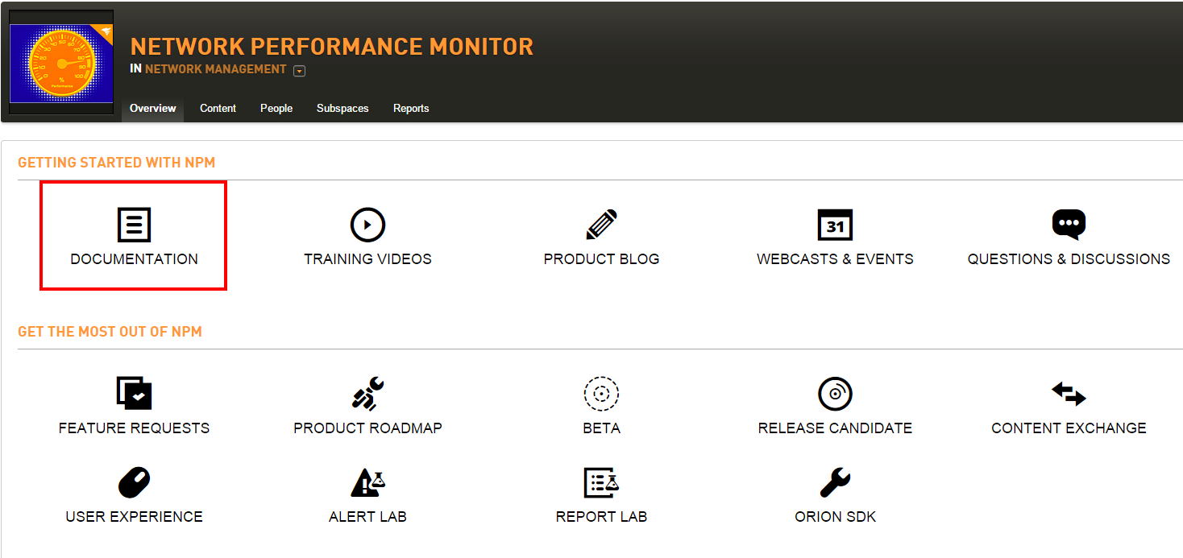Go to the Subspaces tab
1183x558 pixels.
coord(342,108)
